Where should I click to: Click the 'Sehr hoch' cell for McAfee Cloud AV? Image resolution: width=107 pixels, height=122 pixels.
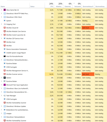click(x=88, y=28)
